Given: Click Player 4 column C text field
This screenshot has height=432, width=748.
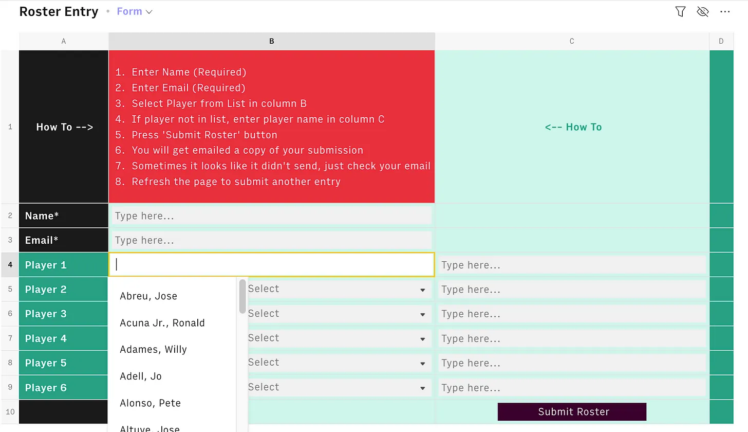Looking at the screenshot, I should tap(572, 338).
